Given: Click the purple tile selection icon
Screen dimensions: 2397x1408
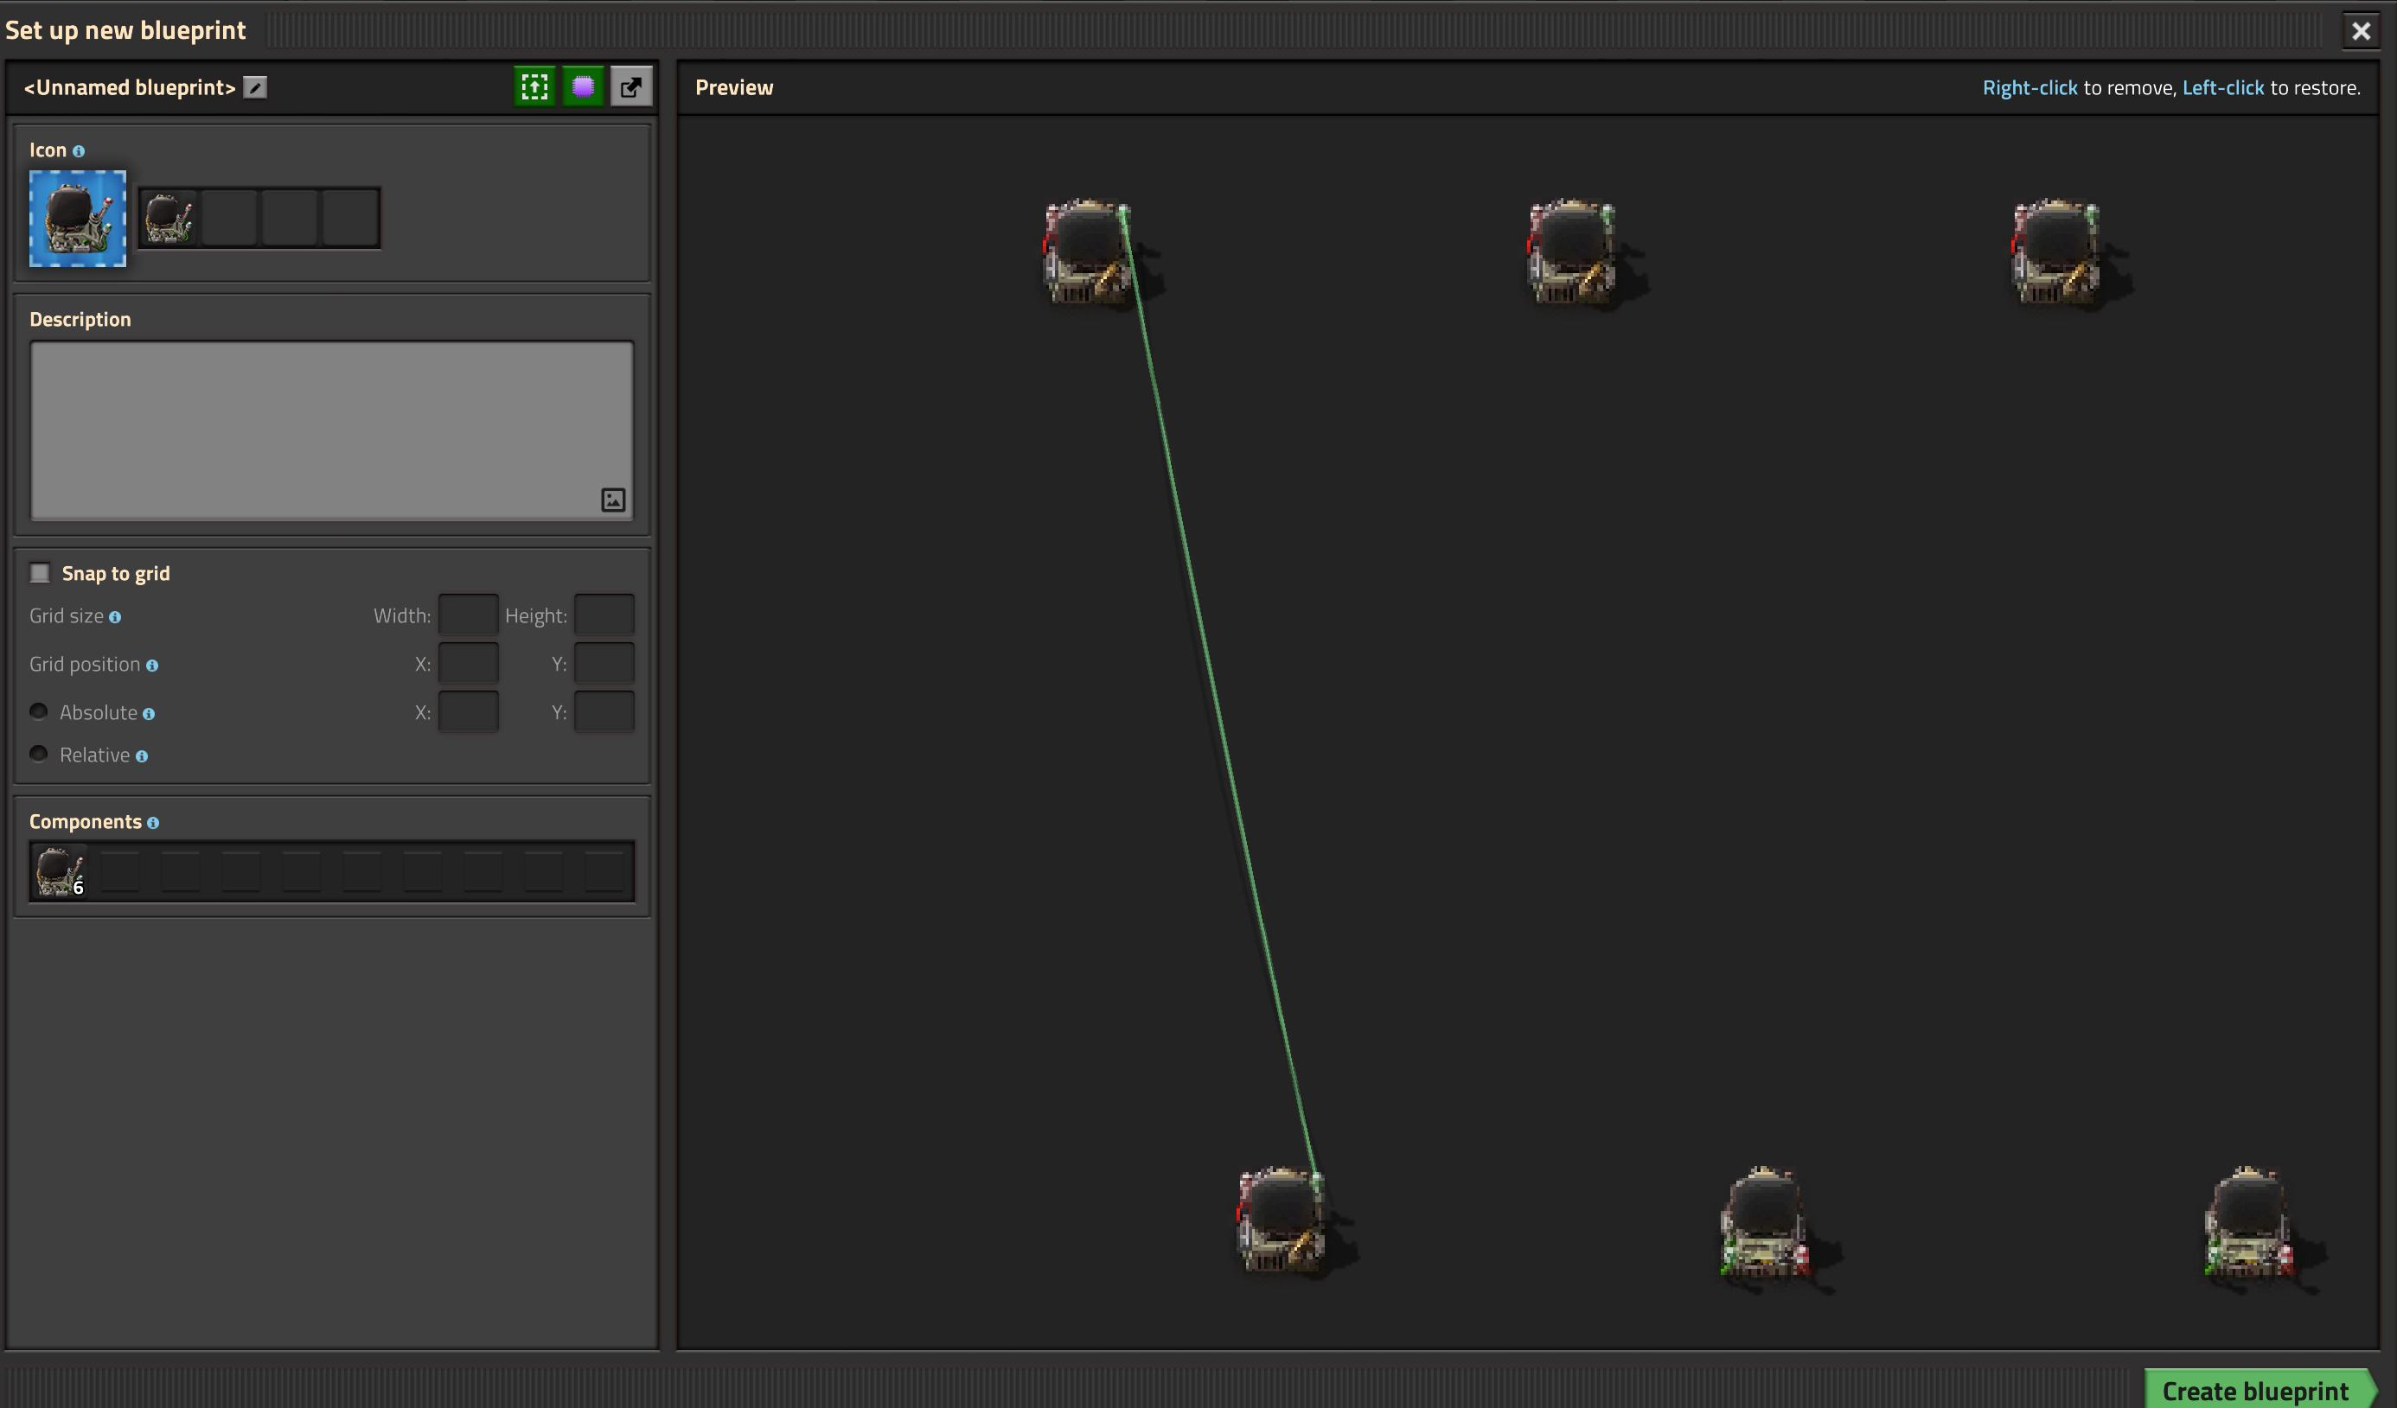Looking at the screenshot, I should coord(583,87).
